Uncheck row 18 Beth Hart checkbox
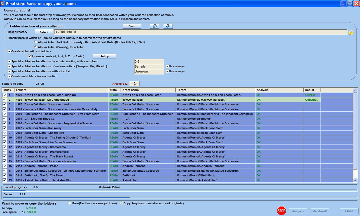The width and height of the screenshot is (360, 216). pyautogui.click(x=4, y=175)
